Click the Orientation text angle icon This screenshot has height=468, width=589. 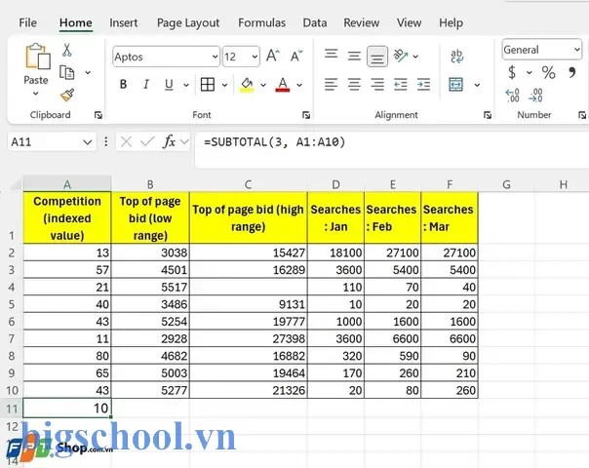tap(401, 56)
